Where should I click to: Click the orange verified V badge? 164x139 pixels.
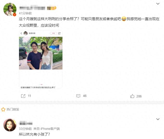click(15, 15)
